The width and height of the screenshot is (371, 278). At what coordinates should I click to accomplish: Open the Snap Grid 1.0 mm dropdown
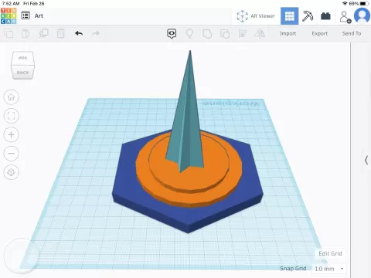[328, 269]
